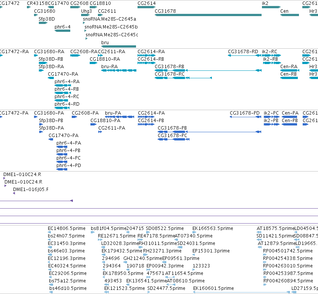Select EST 123323 label
The width and height of the screenshot is (318, 294).
pyautogui.click(x=201, y=266)
